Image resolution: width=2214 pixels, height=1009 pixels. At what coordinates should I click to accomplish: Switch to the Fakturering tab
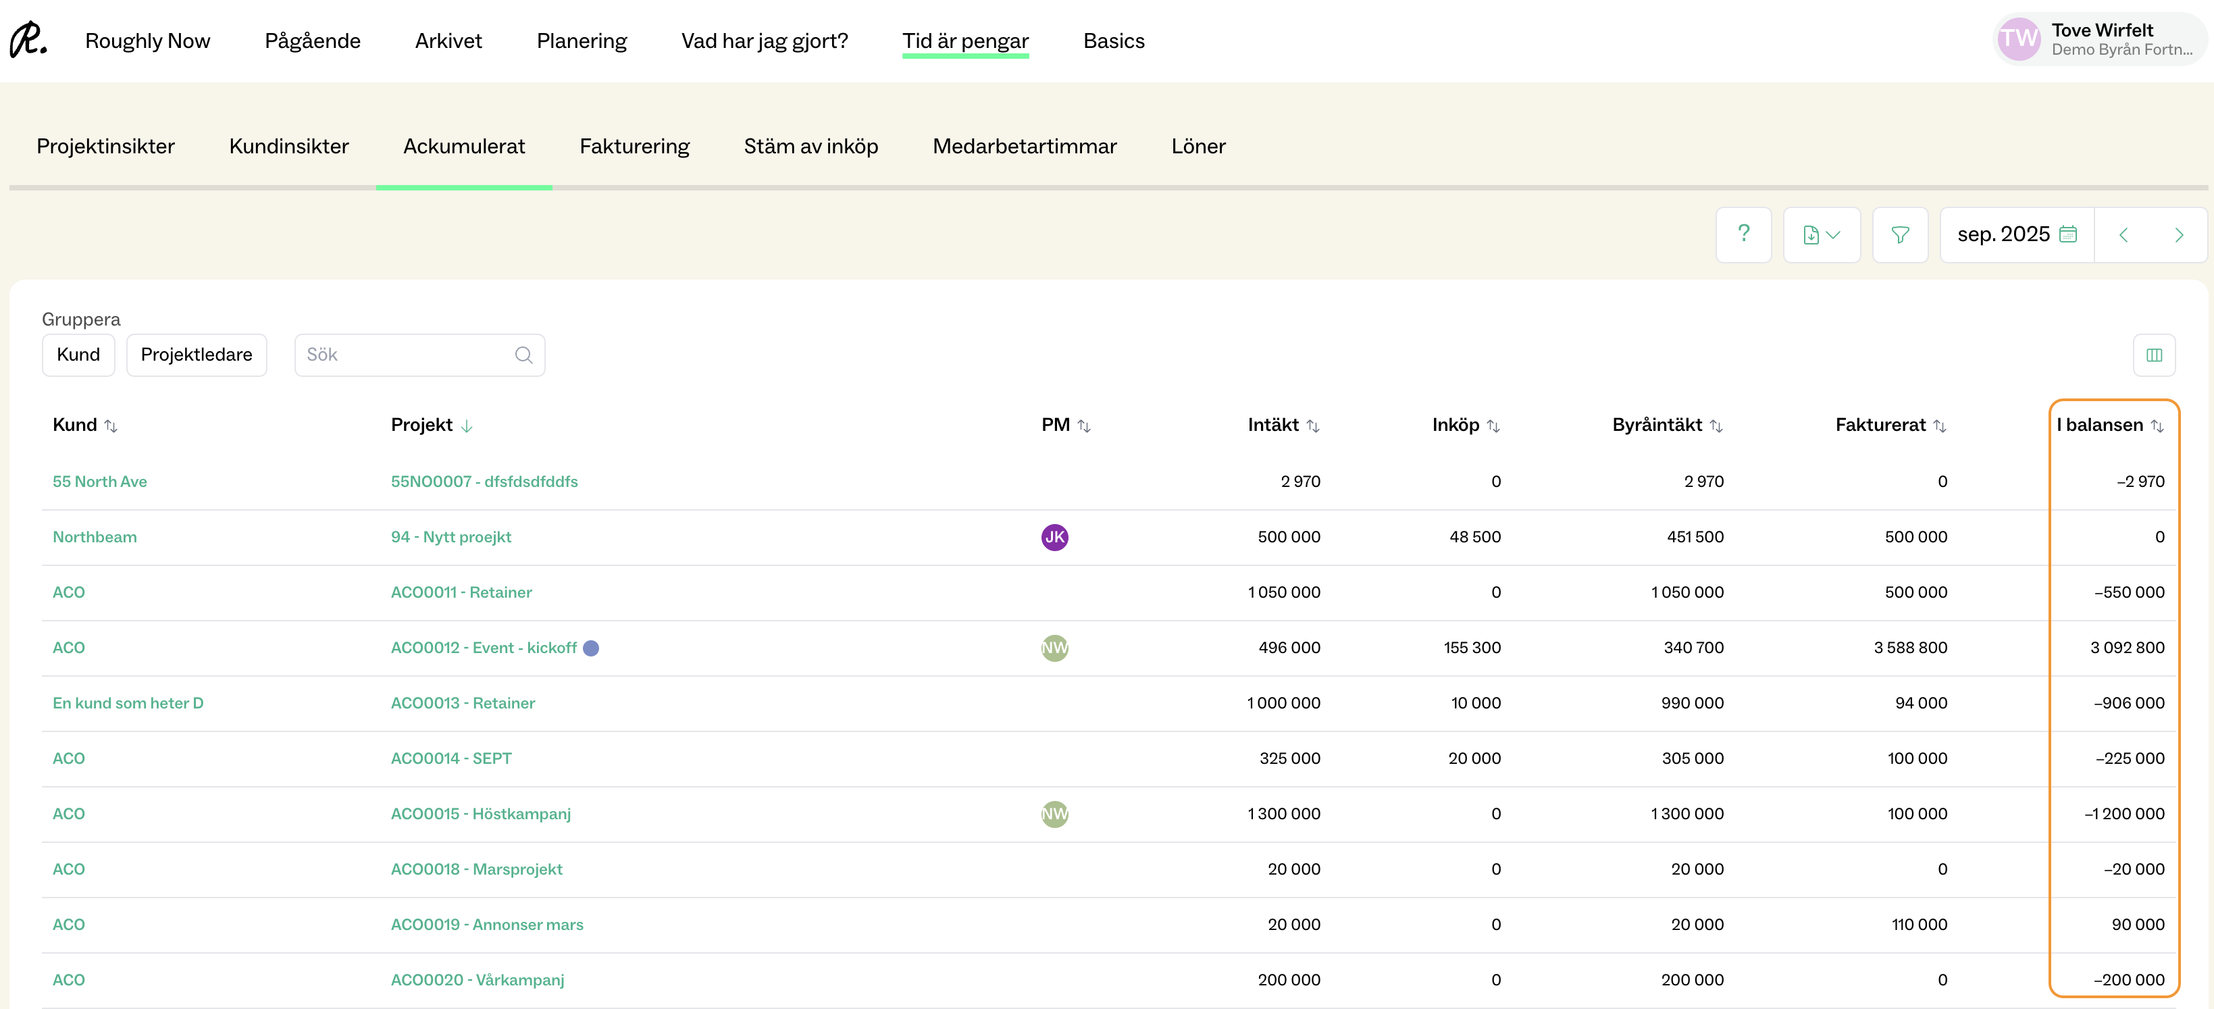coord(634,146)
